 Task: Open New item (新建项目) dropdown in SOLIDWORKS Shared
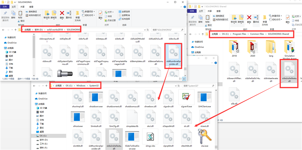tap(275, 16)
